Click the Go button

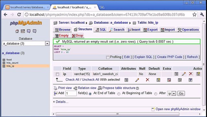pyautogui.click(x=181, y=93)
